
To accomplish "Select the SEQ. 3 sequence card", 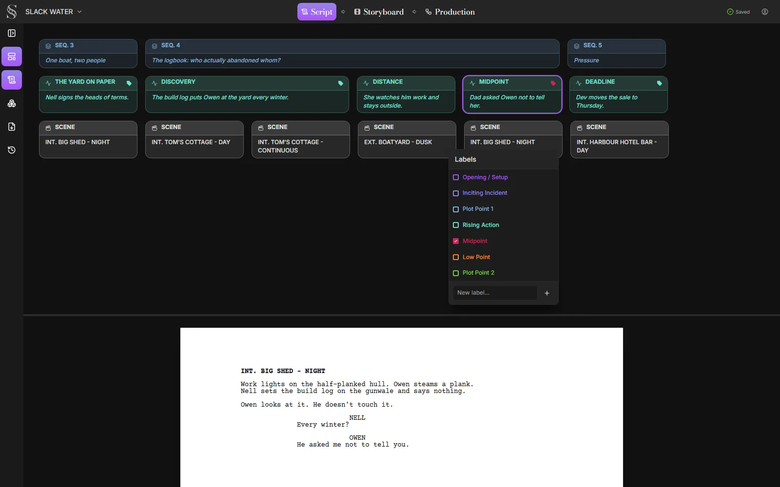I will (88, 54).
